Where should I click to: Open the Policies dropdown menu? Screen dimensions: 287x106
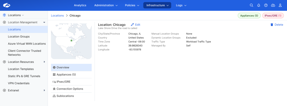[132, 5]
